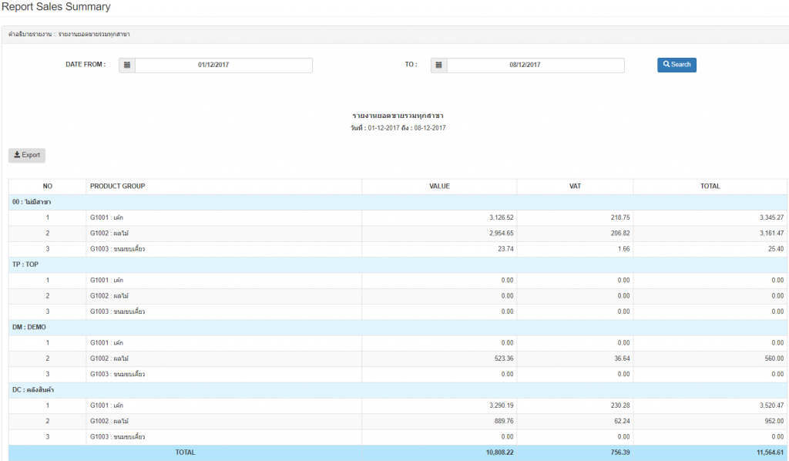Open the DATE FROM calendar icon
Viewport: 789px width, 461px height.
(127, 65)
